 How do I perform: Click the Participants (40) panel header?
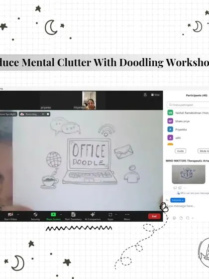[x=197, y=95]
